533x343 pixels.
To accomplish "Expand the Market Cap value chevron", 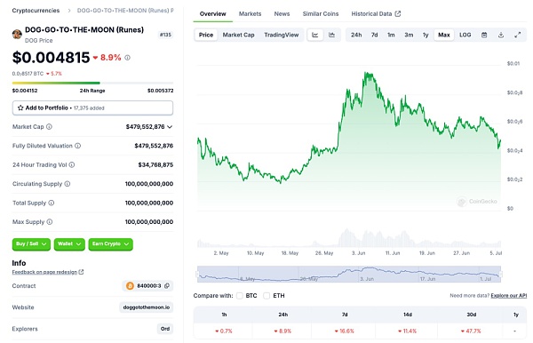I will tap(170, 127).
